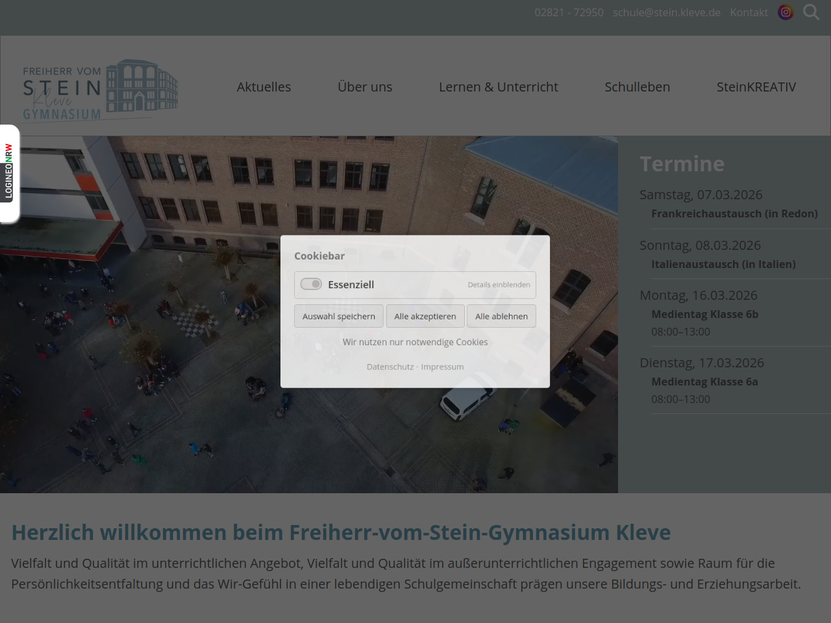Expand Details einblenden in cookie bar
831x623 pixels.
[x=499, y=285]
